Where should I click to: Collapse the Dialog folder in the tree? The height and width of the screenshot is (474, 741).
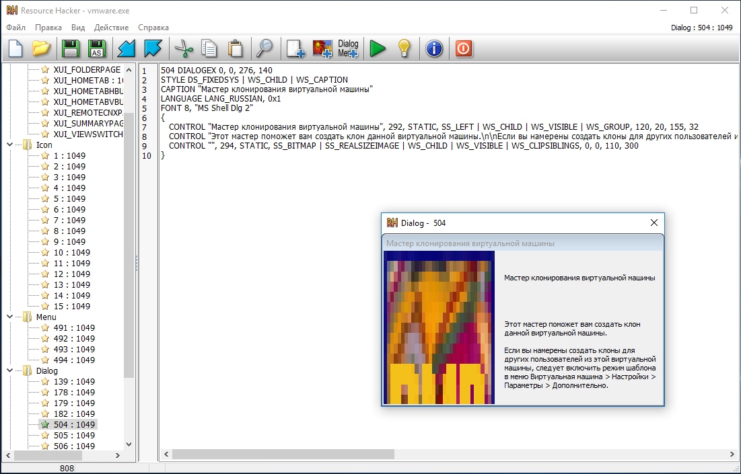[10, 370]
